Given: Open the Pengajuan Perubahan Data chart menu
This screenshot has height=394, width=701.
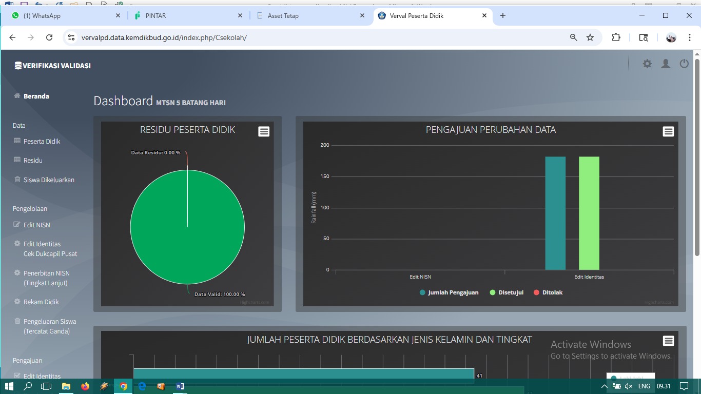Looking at the screenshot, I should [668, 131].
